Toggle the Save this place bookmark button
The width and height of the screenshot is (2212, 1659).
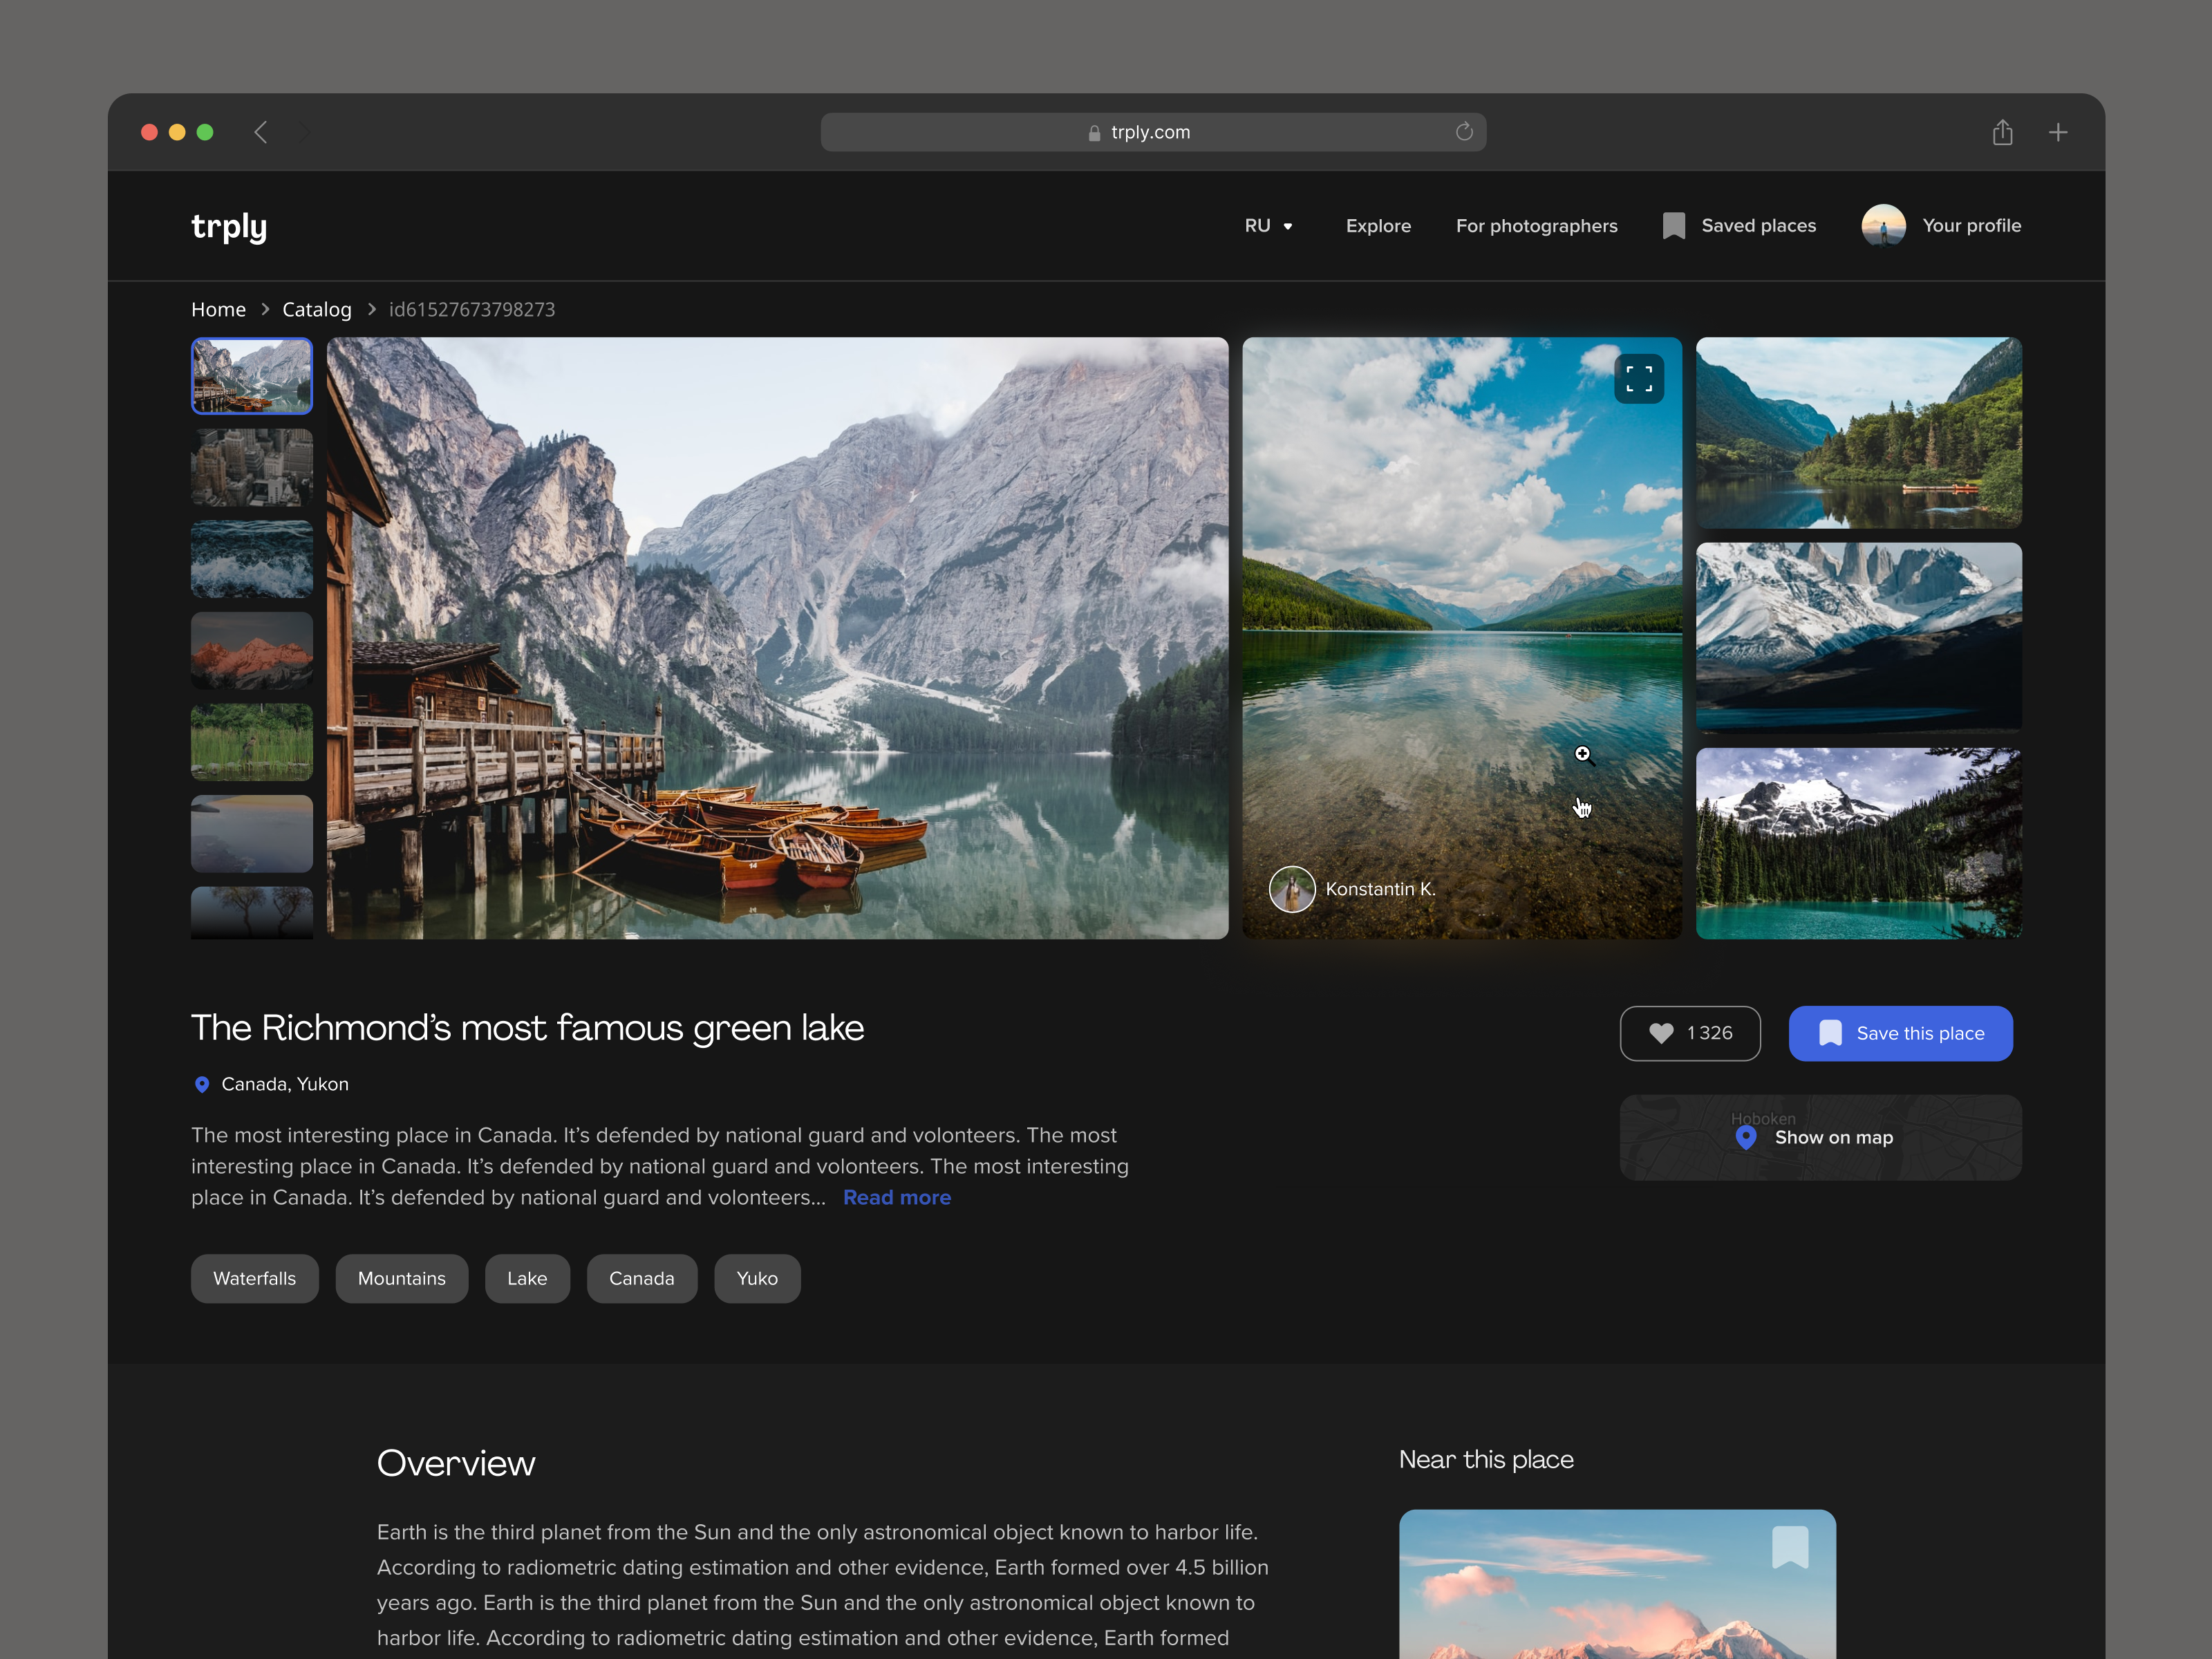point(1900,1033)
